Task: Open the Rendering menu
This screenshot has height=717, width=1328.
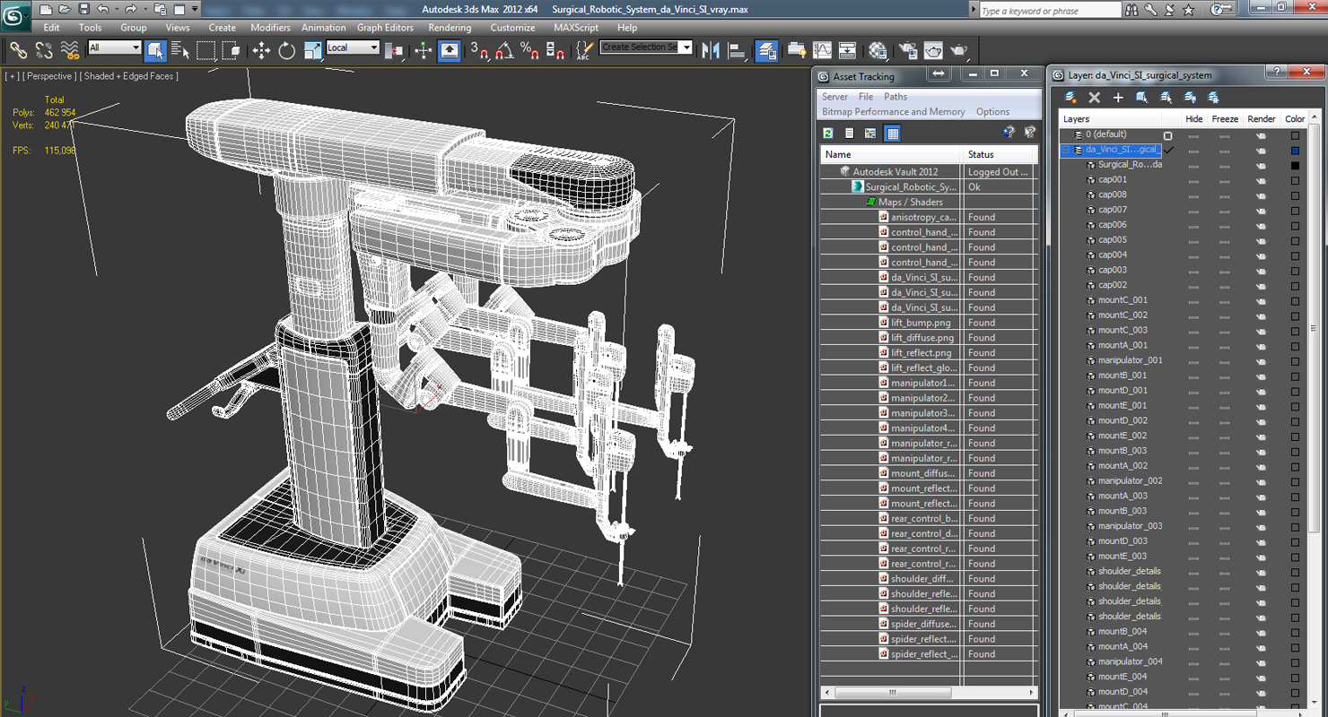Action: pyautogui.click(x=450, y=28)
